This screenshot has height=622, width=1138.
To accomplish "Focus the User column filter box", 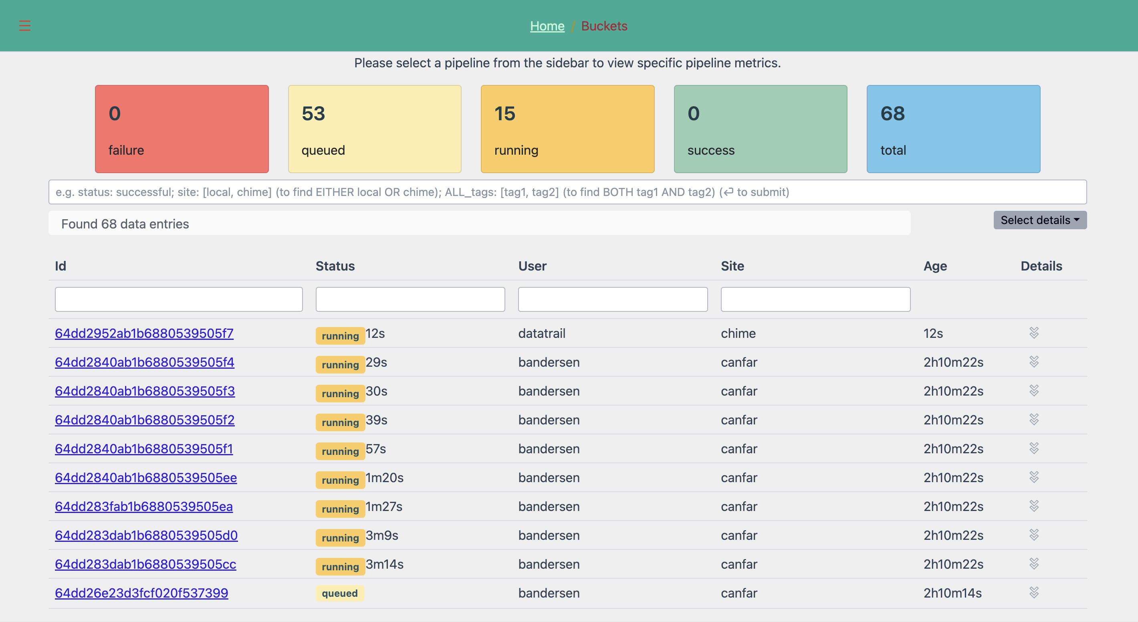I will (x=613, y=299).
